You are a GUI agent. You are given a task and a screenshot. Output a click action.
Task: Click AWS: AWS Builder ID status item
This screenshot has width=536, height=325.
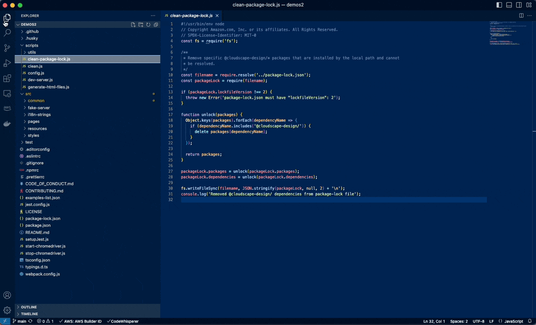pyautogui.click(x=80, y=321)
